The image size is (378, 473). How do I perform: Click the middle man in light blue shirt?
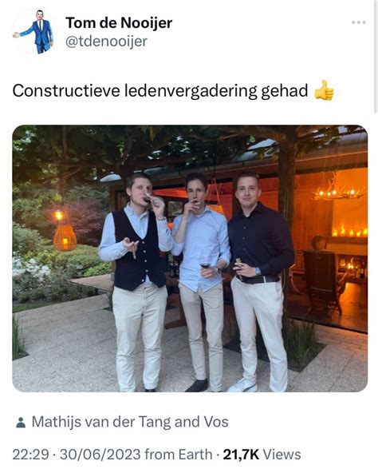coord(201,282)
